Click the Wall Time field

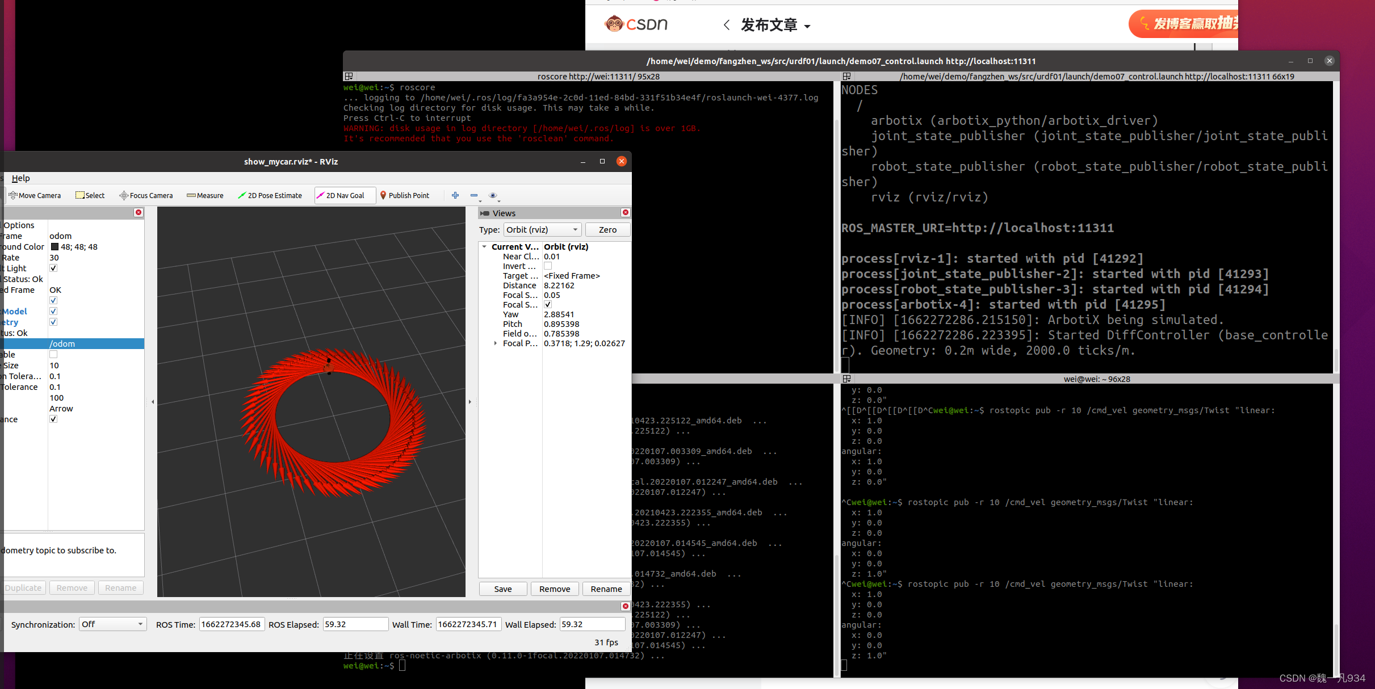(x=468, y=624)
